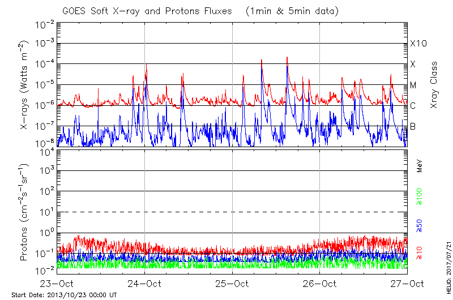The width and height of the screenshot is (453, 300).
Task: Click the vertical "Xray Class" axis title
Action: pos(434,85)
